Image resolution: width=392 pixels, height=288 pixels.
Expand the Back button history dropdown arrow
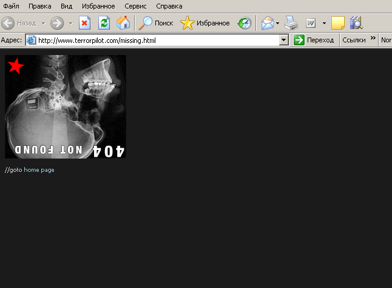[43, 23]
